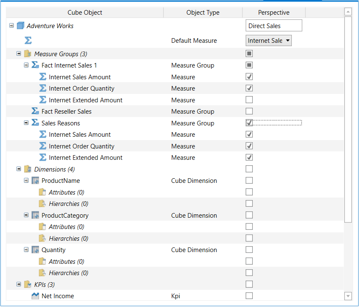Click the Quantity dimension icon
The height and width of the screenshot is (307, 359).
coord(35,250)
